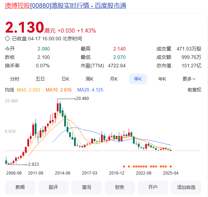
Task: Click the 20.480 peak marker on chart
Action: (x=82, y=98)
